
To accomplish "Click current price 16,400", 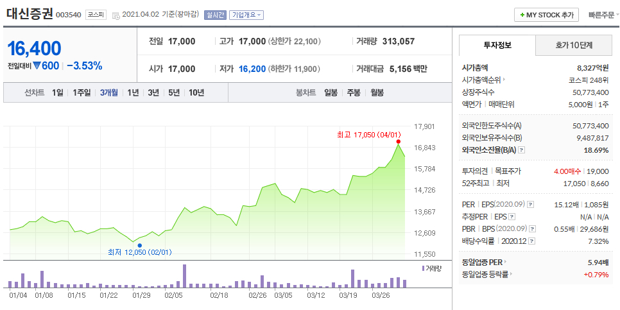I will (x=35, y=48).
